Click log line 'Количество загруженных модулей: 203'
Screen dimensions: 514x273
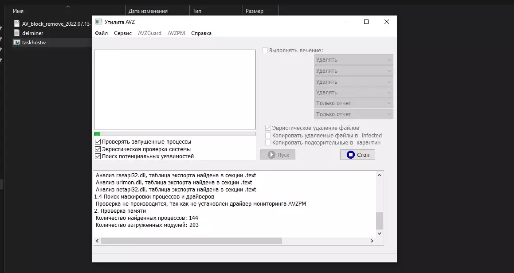[x=147, y=225]
